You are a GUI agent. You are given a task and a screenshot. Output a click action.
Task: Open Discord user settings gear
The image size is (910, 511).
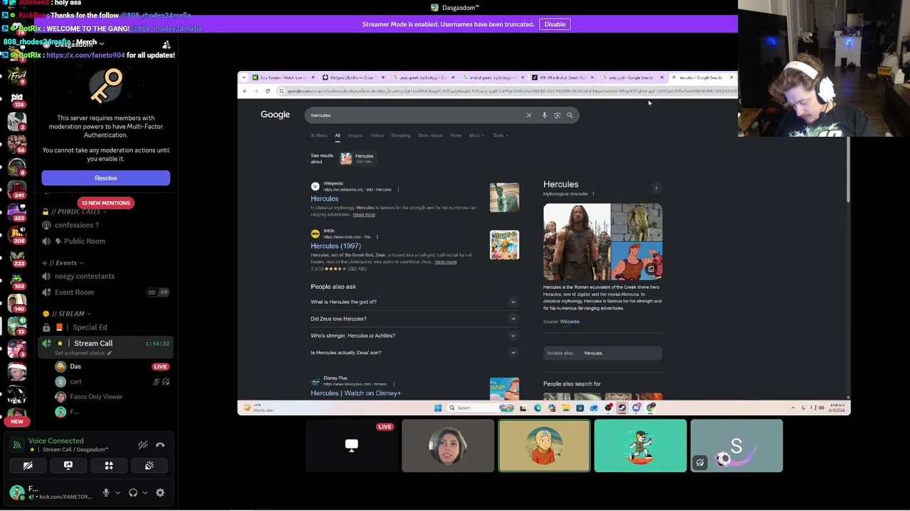pyautogui.click(x=160, y=493)
